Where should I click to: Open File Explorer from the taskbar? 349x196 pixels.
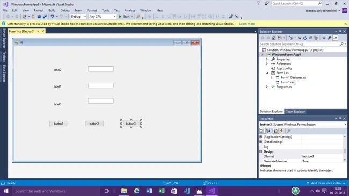point(124,191)
